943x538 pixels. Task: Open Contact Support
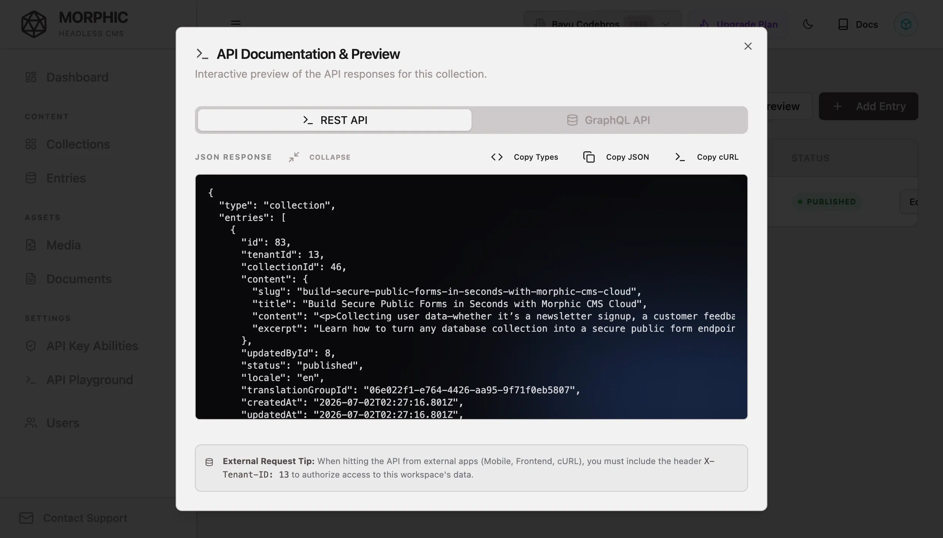pos(73,518)
